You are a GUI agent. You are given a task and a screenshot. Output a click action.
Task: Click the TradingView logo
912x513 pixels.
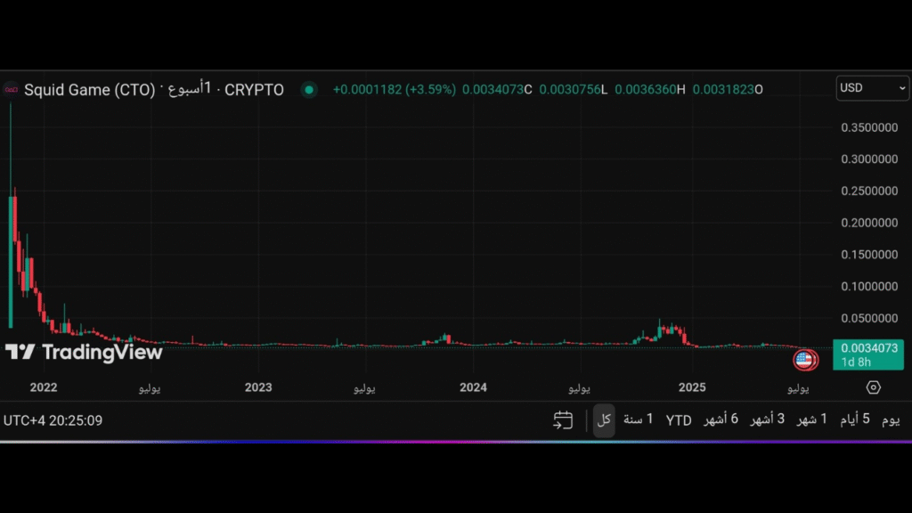click(x=84, y=352)
